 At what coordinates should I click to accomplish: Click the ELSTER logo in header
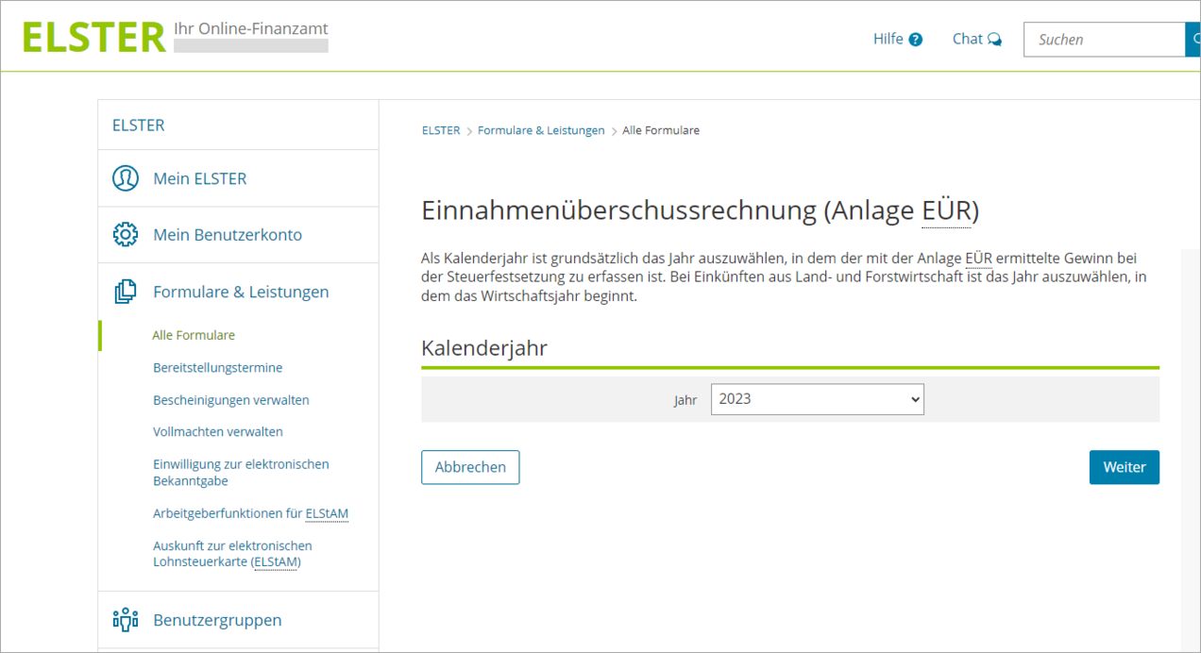point(93,37)
